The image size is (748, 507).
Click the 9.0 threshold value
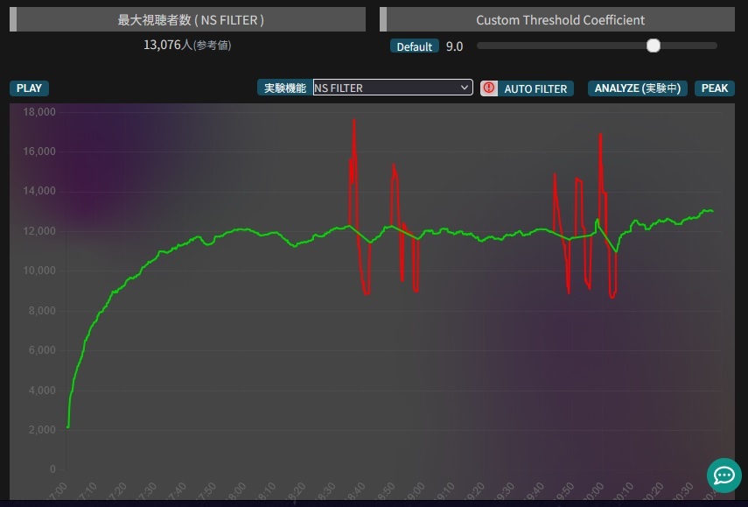[454, 46]
